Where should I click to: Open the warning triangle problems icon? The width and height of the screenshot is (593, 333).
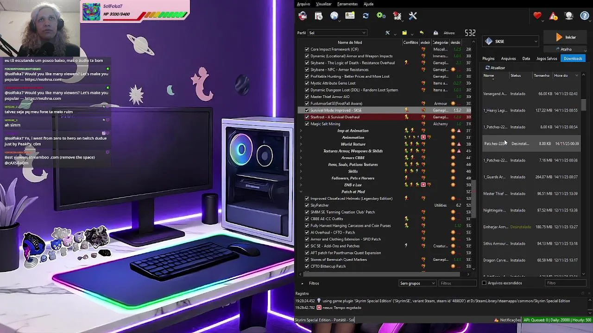553,16
